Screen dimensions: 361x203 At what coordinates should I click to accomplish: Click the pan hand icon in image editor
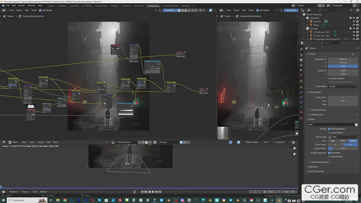[294, 154]
